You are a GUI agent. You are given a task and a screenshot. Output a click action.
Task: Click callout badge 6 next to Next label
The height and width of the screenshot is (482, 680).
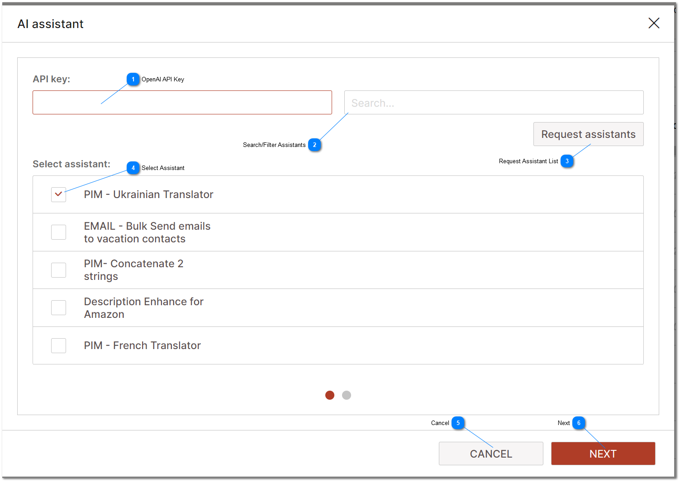[x=579, y=423]
